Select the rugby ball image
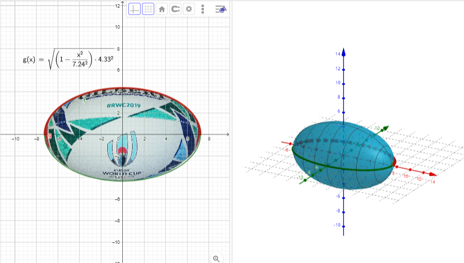Screen dimensions: 464x263 click(x=122, y=133)
